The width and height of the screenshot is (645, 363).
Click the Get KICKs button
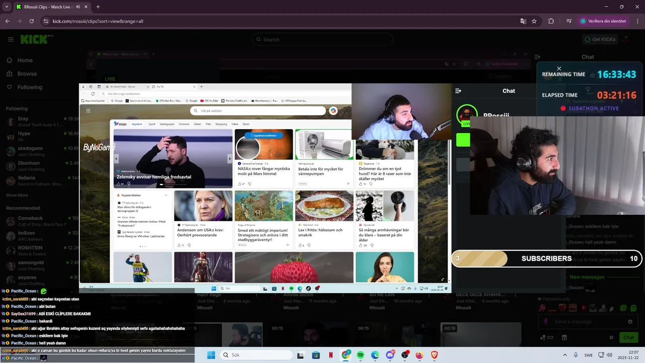click(x=600, y=39)
